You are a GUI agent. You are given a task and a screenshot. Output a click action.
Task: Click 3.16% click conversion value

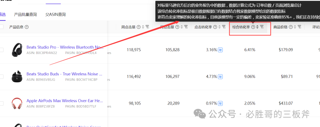click(x=212, y=50)
